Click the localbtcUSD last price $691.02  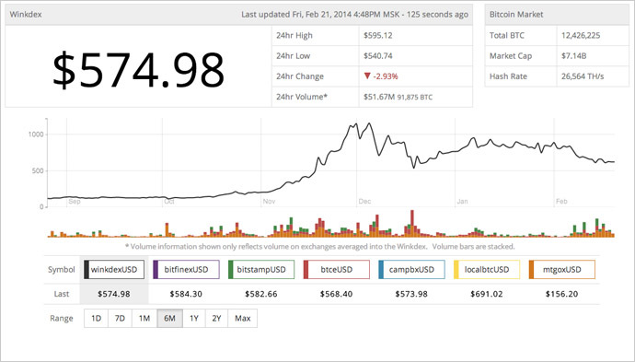[x=487, y=294]
